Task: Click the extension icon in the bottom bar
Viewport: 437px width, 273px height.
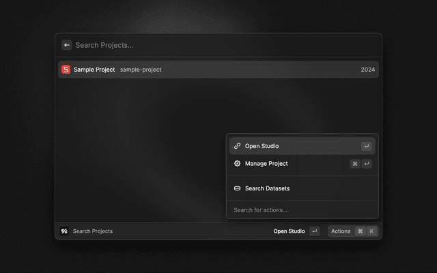Action: (x=64, y=231)
